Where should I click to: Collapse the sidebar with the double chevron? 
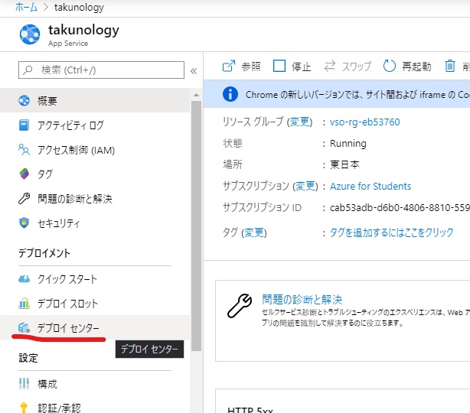point(194,71)
